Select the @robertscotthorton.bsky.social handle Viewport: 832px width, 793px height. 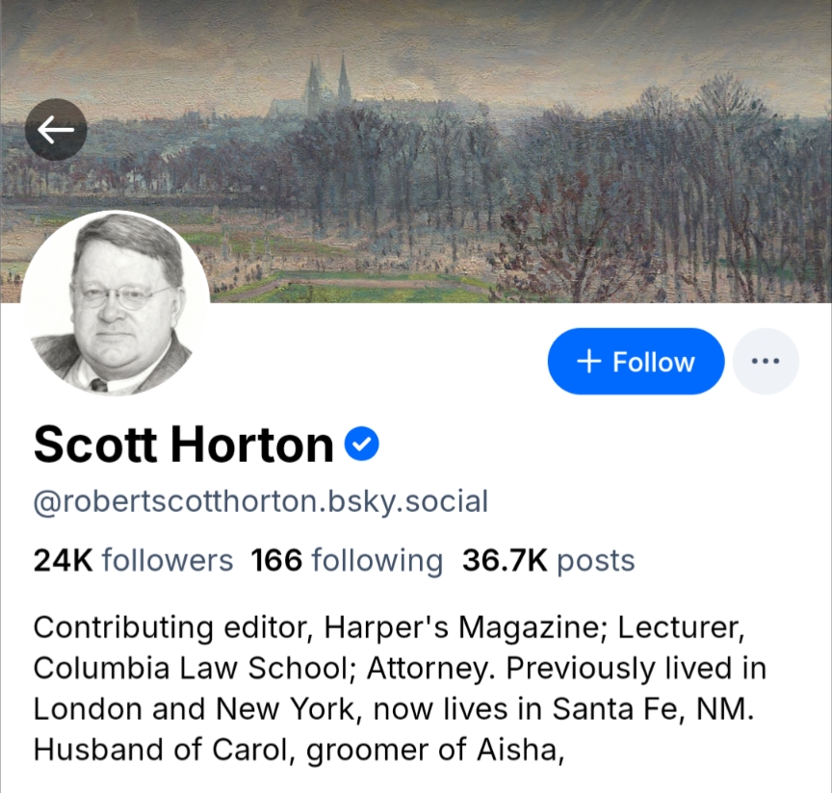point(261,501)
